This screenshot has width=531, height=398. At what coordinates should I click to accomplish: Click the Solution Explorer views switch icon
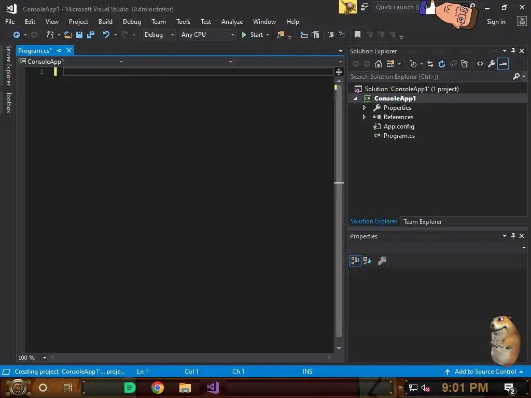390,64
